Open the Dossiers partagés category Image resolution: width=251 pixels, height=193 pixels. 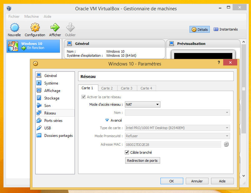point(58,136)
